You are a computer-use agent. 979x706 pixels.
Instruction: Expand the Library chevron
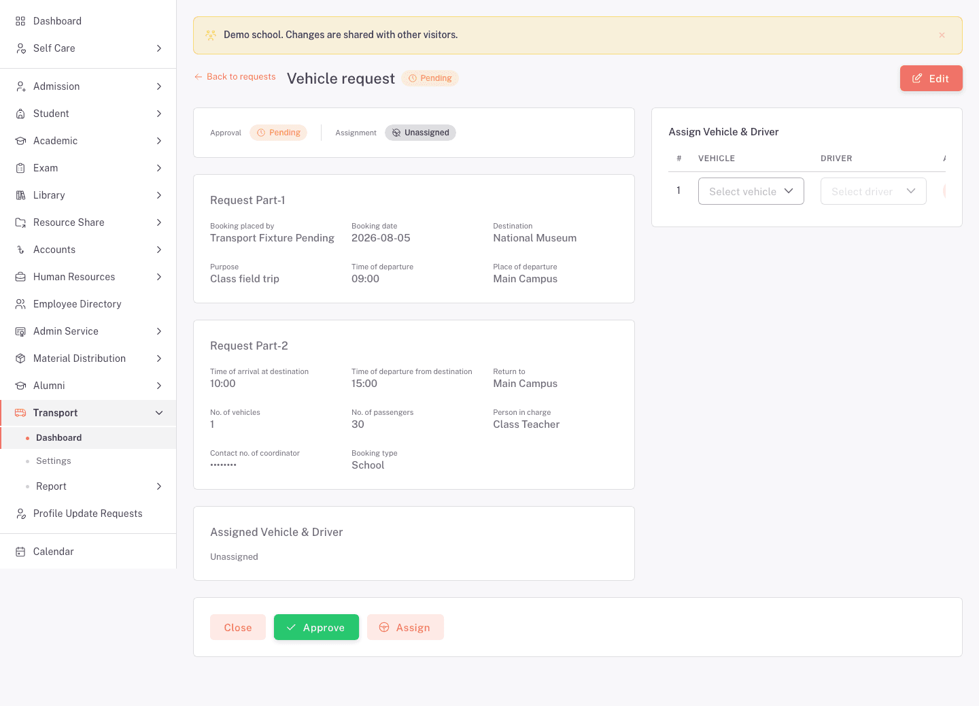(x=159, y=195)
